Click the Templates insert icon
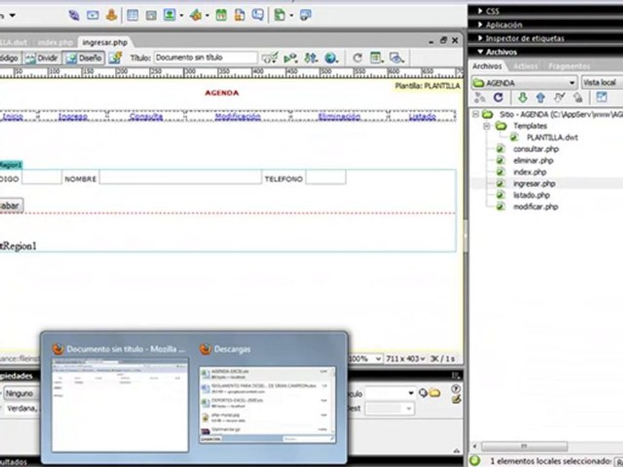This screenshot has height=467, width=623. (x=280, y=16)
